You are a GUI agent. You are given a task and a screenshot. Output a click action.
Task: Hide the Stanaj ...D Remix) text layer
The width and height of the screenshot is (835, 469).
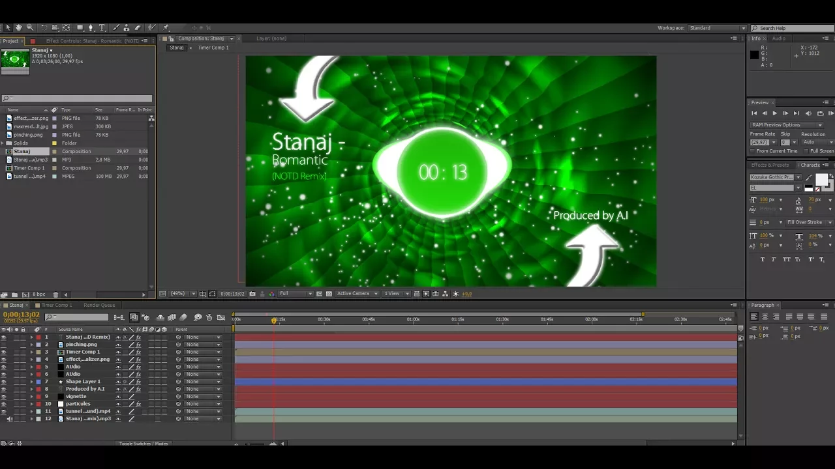(4, 337)
